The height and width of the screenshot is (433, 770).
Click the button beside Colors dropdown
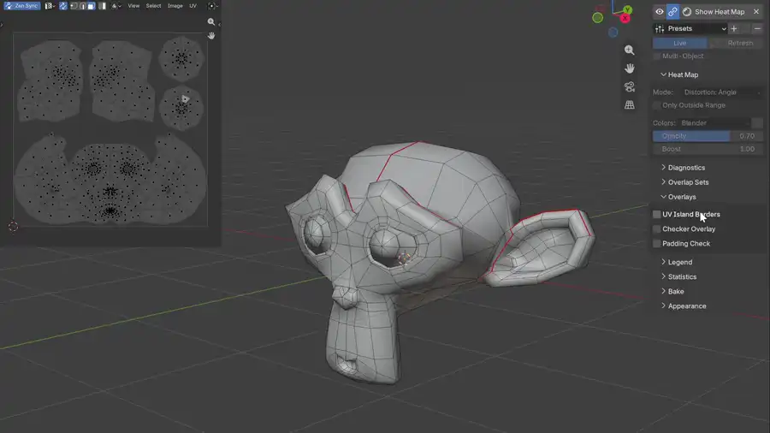[x=757, y=122]
